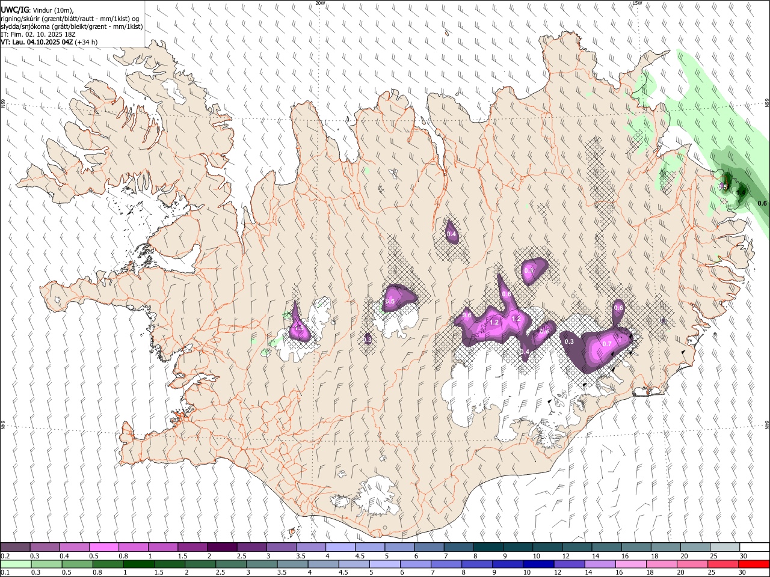Image resolution: width=770 pixels, height=577 pixels.
Task: Select the bright pink 0.5 snow legend swatch
Action: [x=103, y=547]
